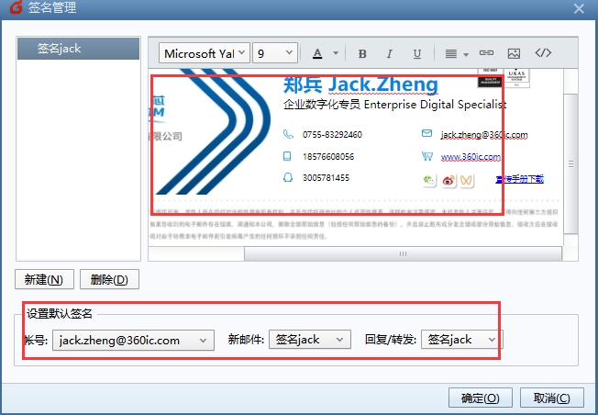This screenshot has width=598, height=415.
Task: Open the 新邮件 signature dropdown
Action: pyautogui.click(x=310, y=340)
